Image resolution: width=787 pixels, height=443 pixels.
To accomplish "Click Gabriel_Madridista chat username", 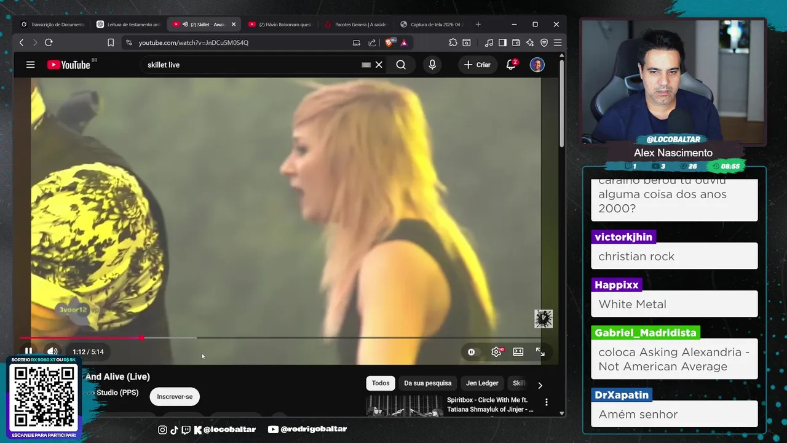I will click(x=646, y=333).
